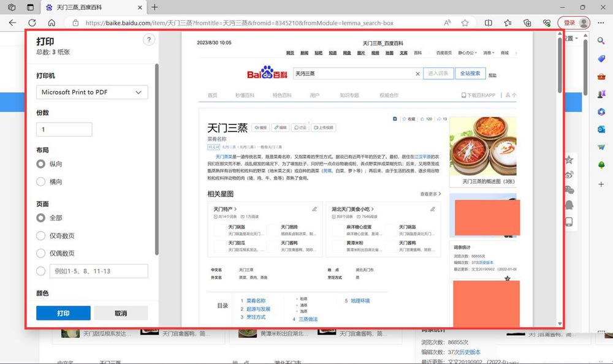Go back to the previous page

(x=12, y=23)
